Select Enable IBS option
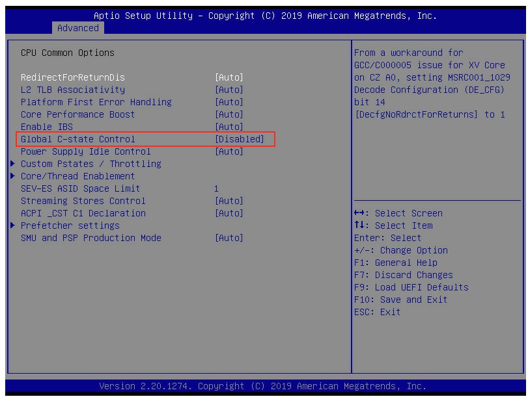 pyautogui.click(x=47, y=127)
